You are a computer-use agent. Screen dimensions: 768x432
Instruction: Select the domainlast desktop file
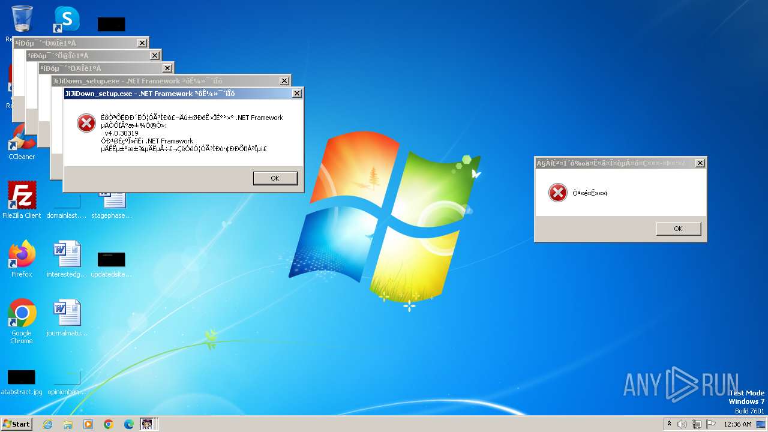[x=67, y=207]
